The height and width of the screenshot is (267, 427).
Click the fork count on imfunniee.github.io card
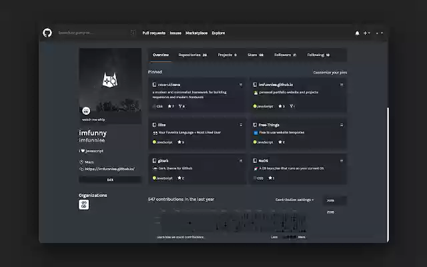point(292,106)
